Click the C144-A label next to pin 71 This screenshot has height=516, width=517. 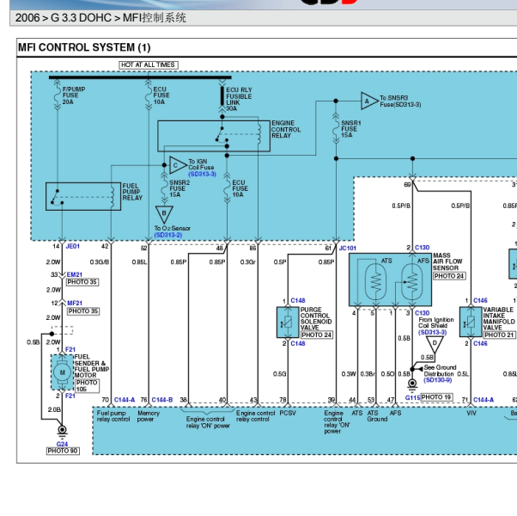click(x=484, y=400)
